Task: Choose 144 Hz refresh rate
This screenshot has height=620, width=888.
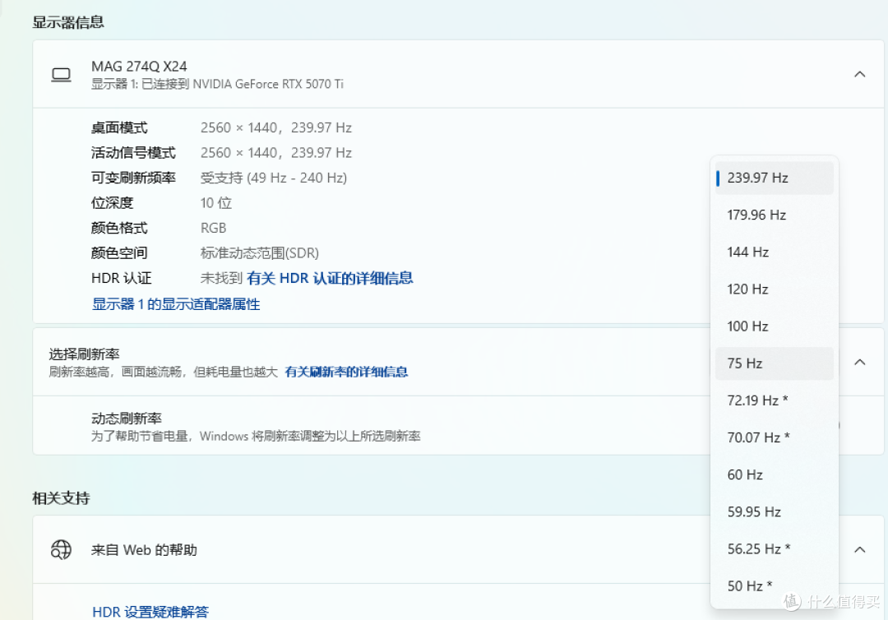Action: click(x=775, y=252)
